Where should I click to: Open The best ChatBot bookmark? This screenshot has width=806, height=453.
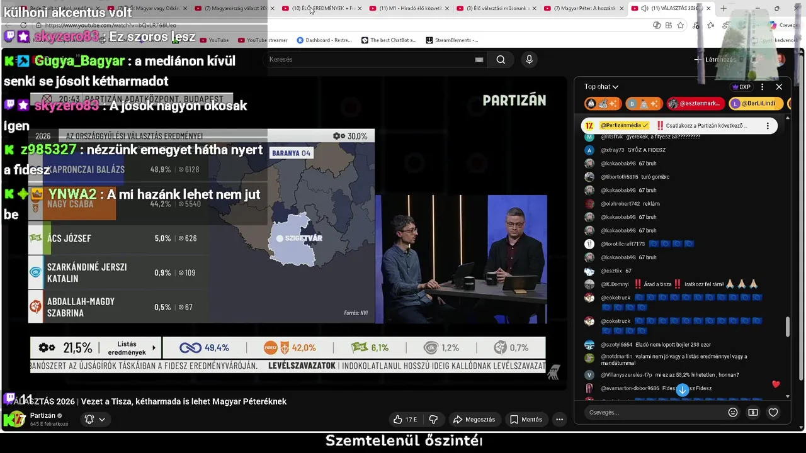click(389, 40)
